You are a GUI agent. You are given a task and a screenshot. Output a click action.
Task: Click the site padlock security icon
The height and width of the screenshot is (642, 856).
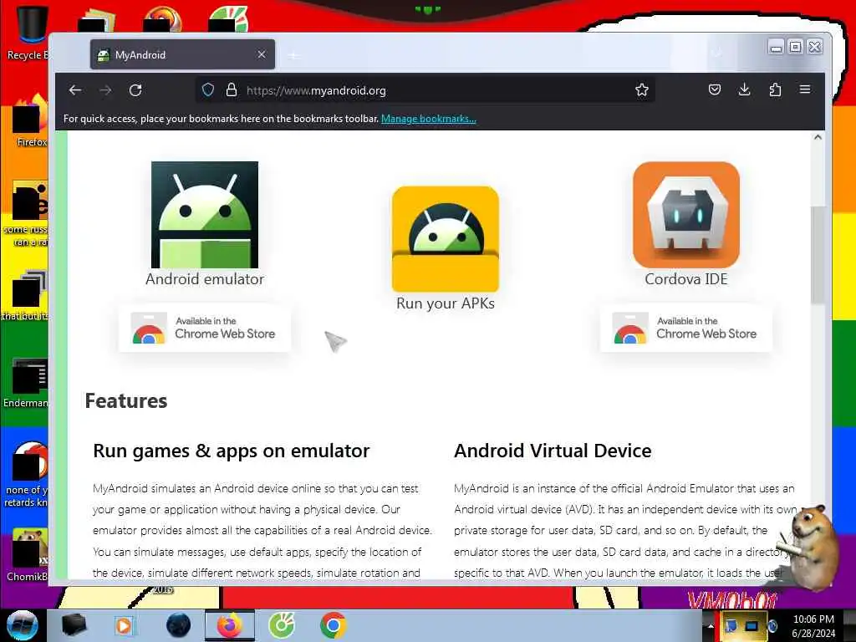[232, 90]
